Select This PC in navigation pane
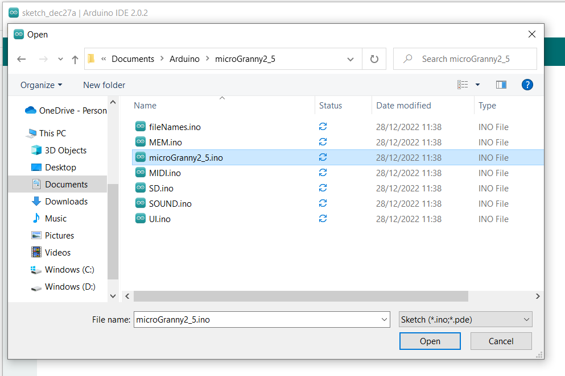Screen dimensions: 565x376 pyautogui.click(x=46, y=133)
